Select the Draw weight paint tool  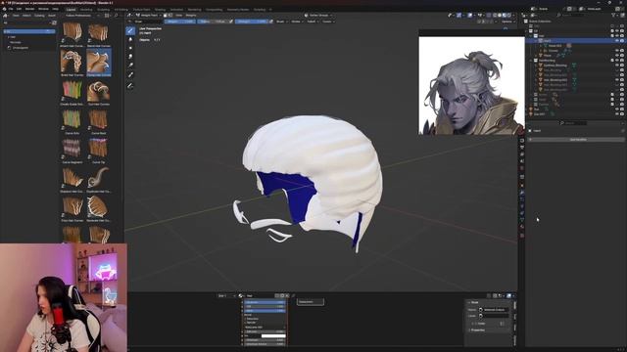pyautogui.click(x=130, y=30)
